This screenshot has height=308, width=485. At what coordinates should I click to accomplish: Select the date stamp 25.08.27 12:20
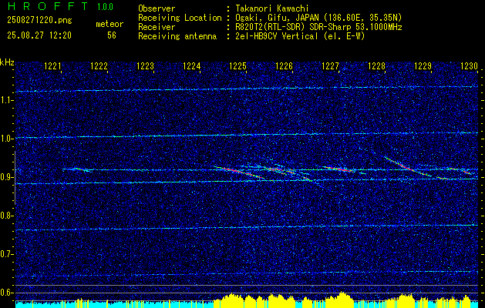click(x=39, y=35)
